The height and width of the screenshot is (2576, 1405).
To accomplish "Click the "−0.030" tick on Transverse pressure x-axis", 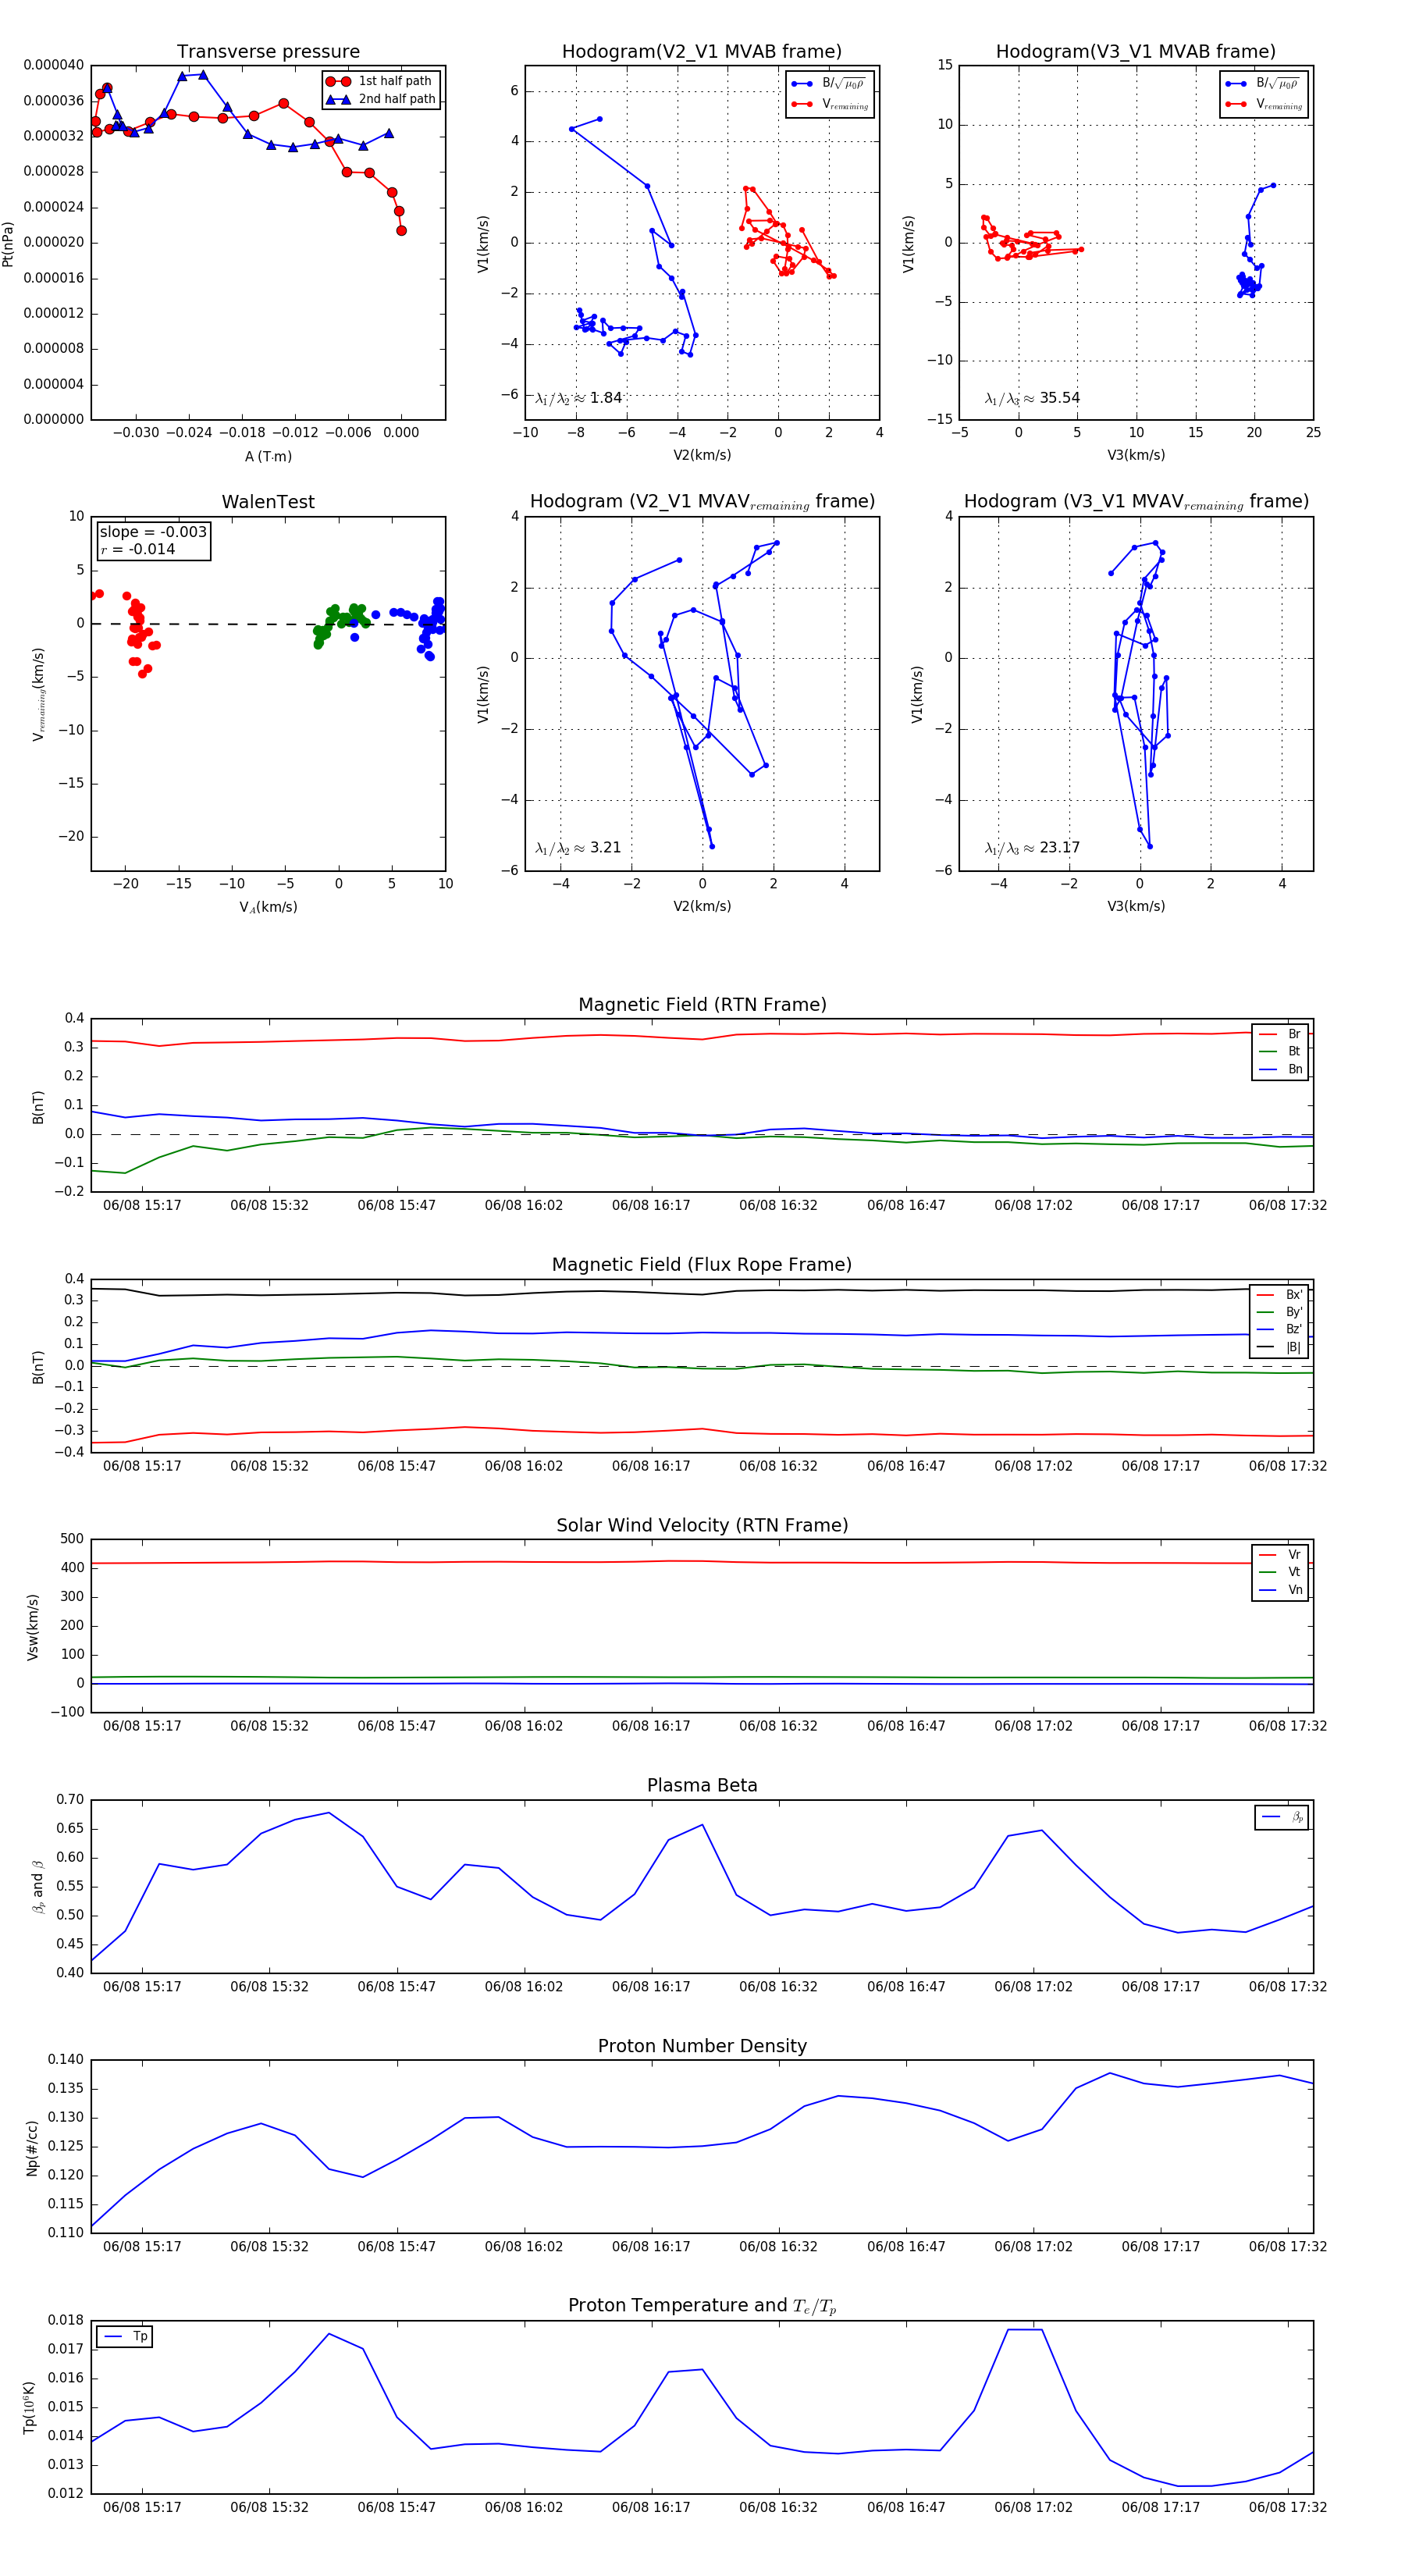I will (x=135, y=433).
